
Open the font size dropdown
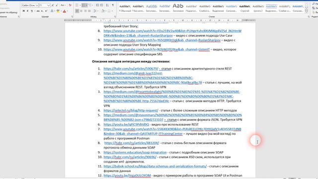(49, 5)
